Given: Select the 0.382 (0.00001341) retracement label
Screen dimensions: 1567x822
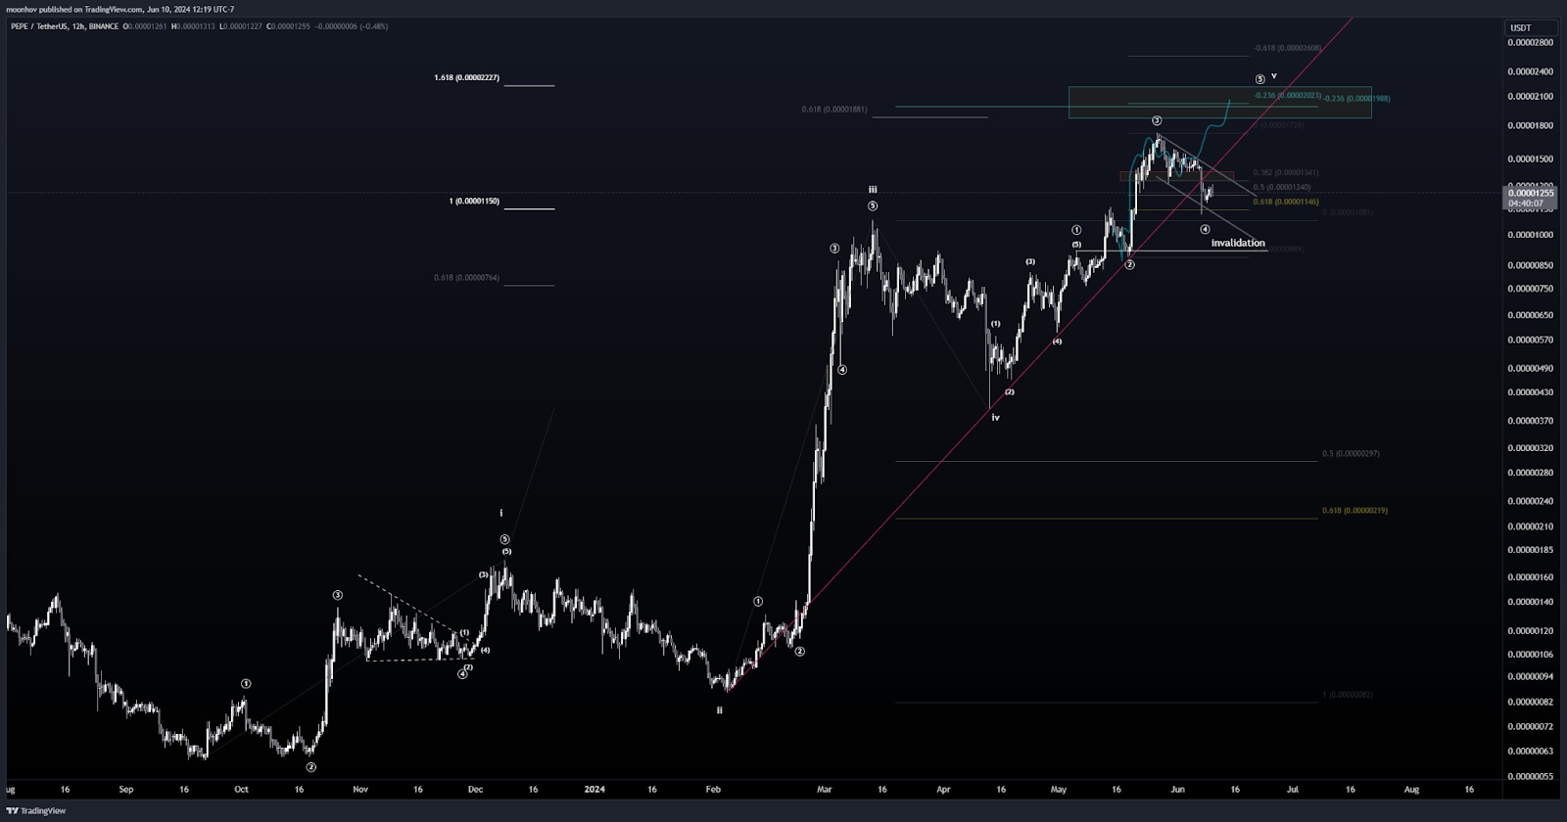Looking at the screenshot, I should tap(1286, 173).
